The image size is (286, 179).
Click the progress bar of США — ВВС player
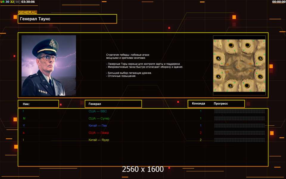pyautogui.click(x=239, y=111)
